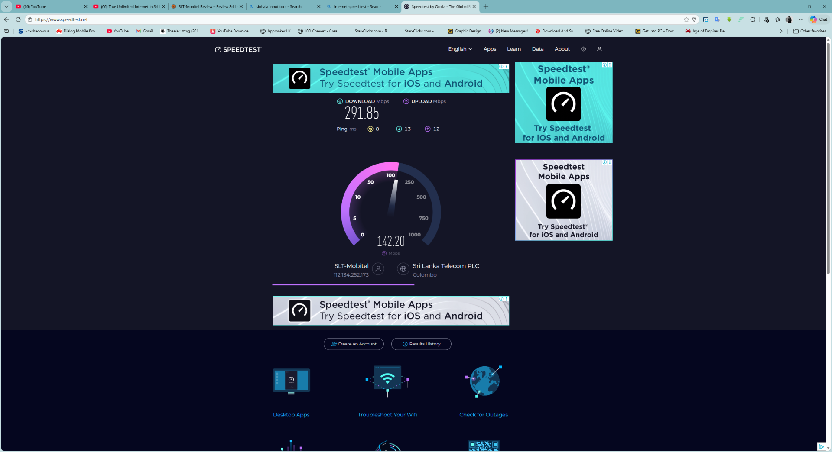Click the SLT-Mobitel user profile icon
The width and height of the screenshot is (832, 452).
pyautogui.click(x=378, y=269)
